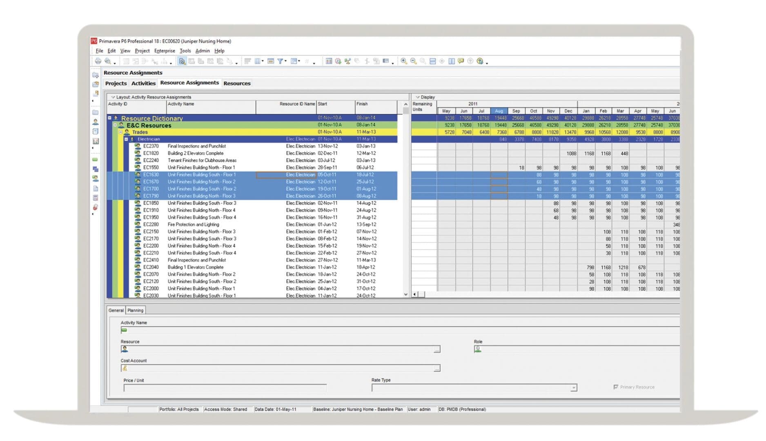Click the Columns icon in the toolbar
Image resolution: width=766 pixels, height=441 pixels.
tap(258, 61)
